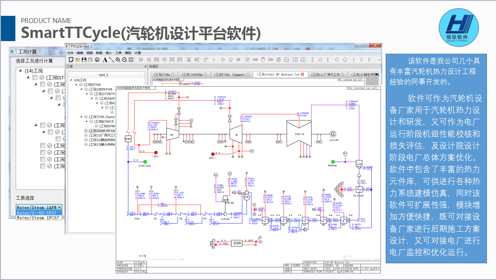Open the 模型 menu

[128, 53]
